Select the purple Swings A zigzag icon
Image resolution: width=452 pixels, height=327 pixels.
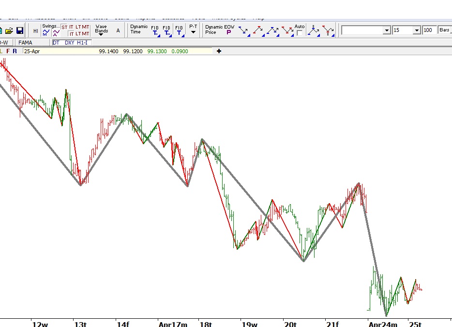[56, 33]
